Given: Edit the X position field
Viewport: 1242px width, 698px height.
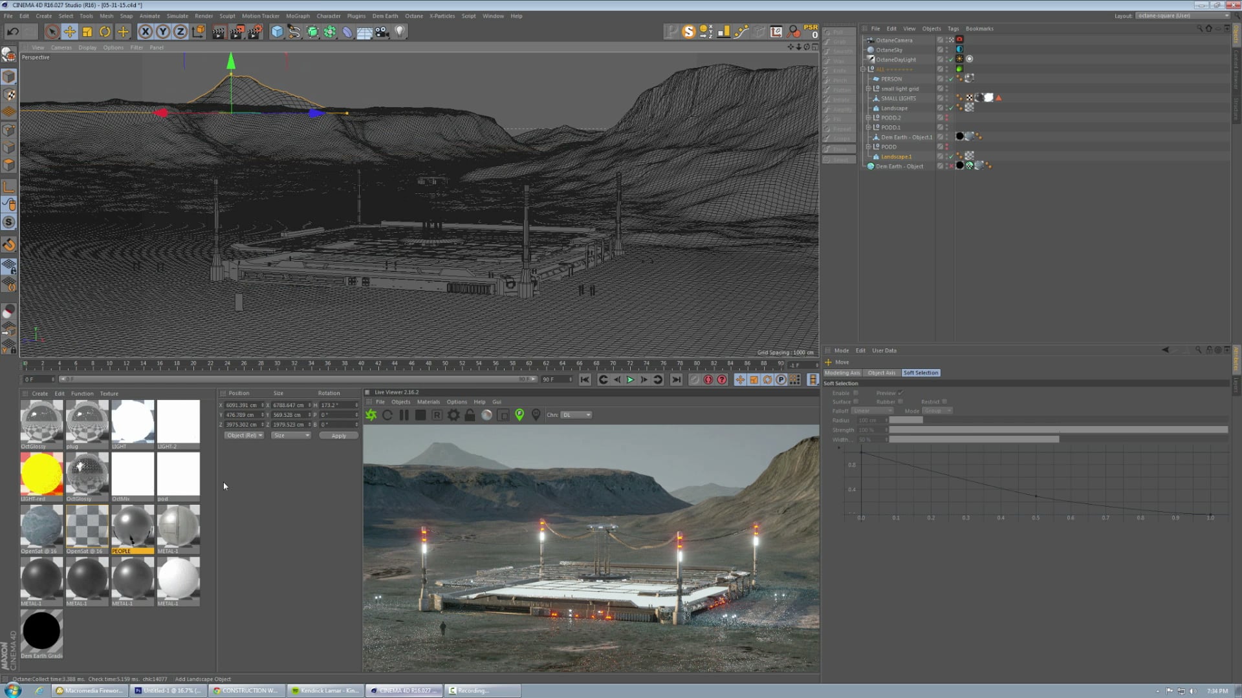Looking at the screenshot, I should point(244,405).
